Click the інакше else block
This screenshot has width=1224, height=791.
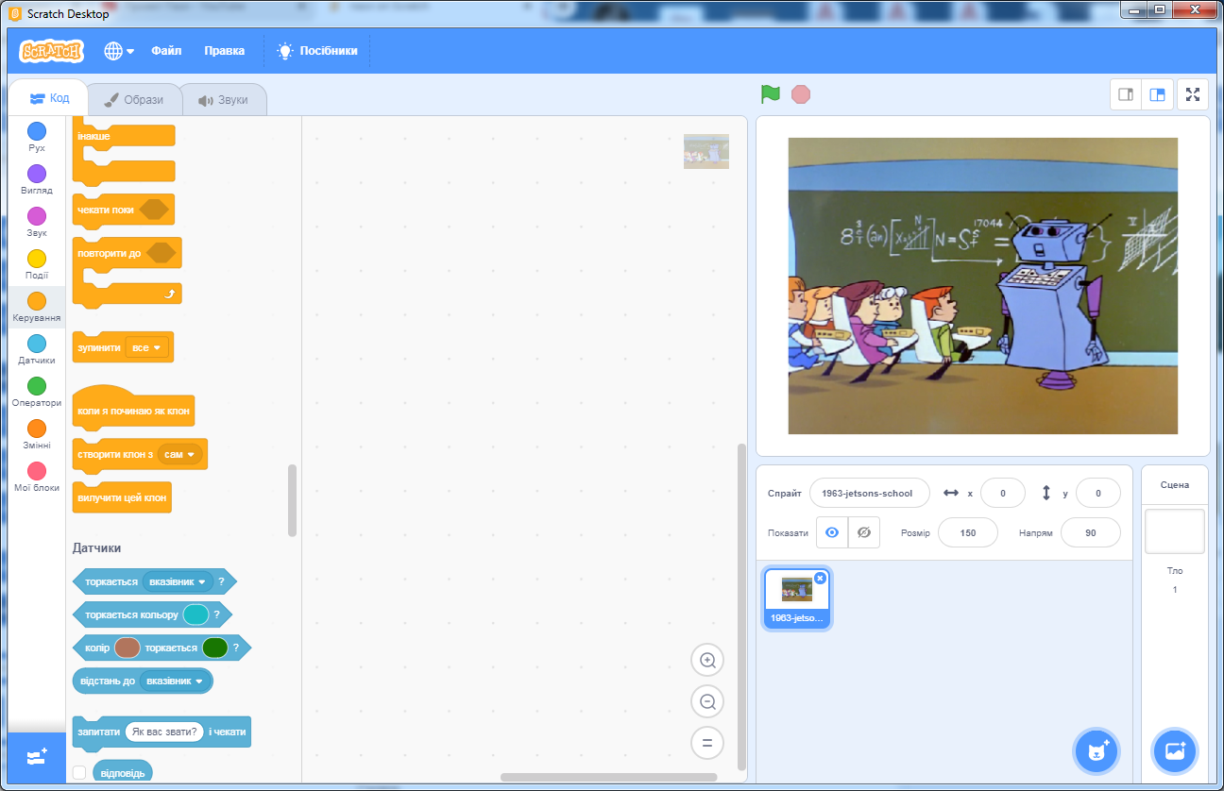point(94,136)
